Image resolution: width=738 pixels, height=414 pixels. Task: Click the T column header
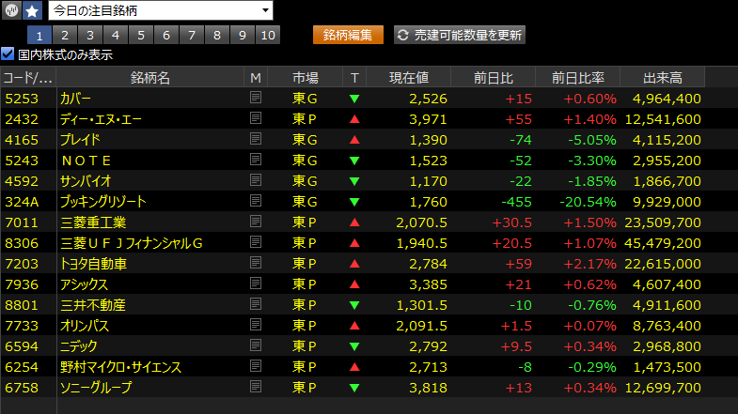[x=354, y=78]
